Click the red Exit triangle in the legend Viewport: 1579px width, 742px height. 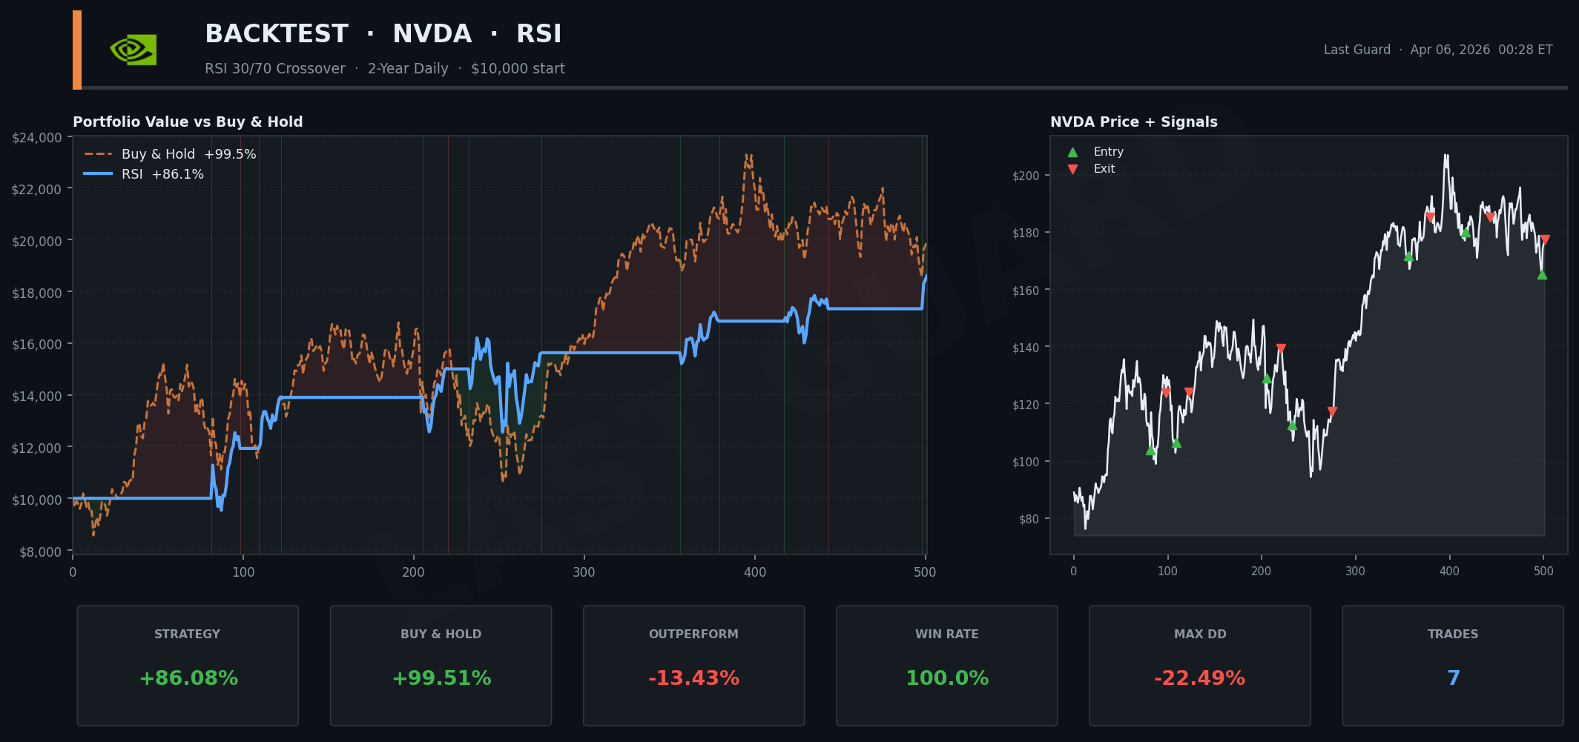pyautogui.click(x=1072, y=169)
